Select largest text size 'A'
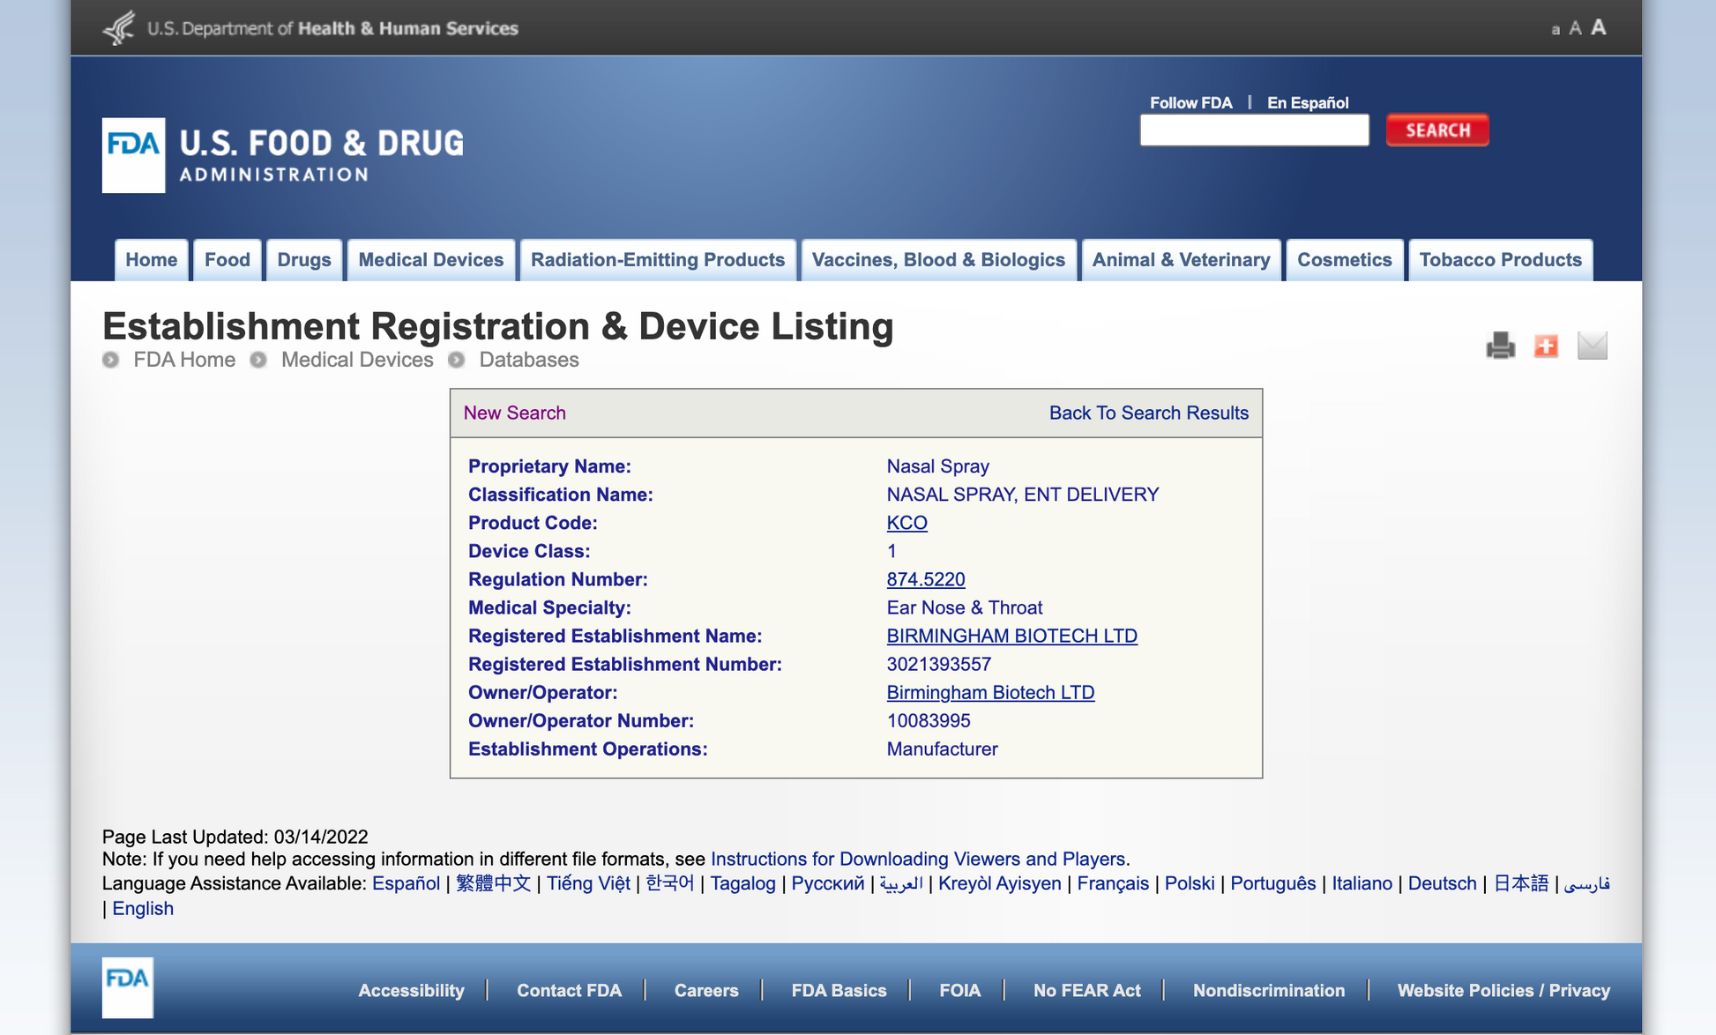The height and width of the screenshot is (1035, 1716). (1599, 27)
